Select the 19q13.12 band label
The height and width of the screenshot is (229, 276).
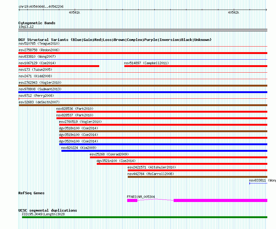(26, 27)
